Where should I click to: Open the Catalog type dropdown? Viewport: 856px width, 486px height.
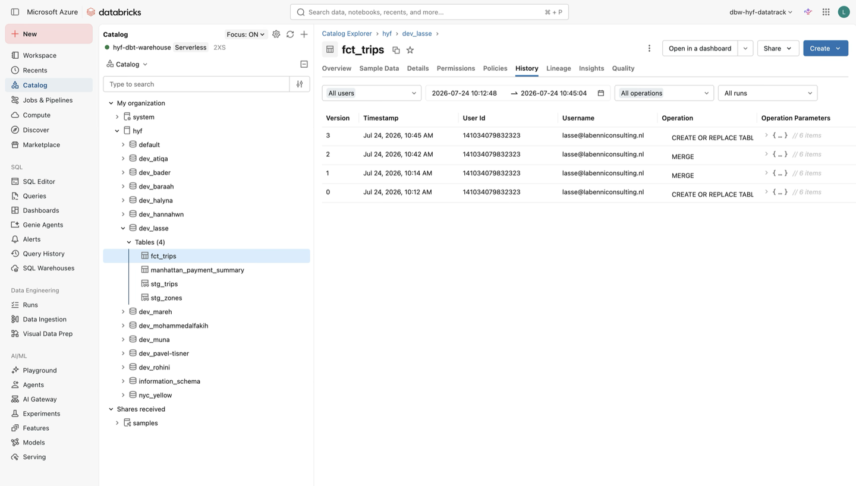pyautogui.click(x=127, y=64)
